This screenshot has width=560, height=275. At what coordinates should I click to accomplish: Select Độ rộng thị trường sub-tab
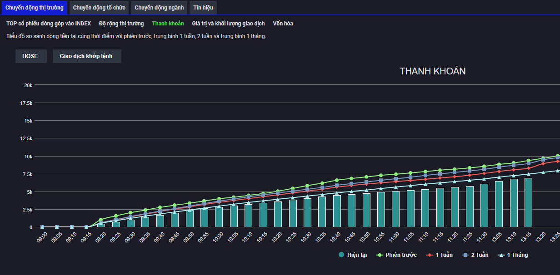pos(121,24)
